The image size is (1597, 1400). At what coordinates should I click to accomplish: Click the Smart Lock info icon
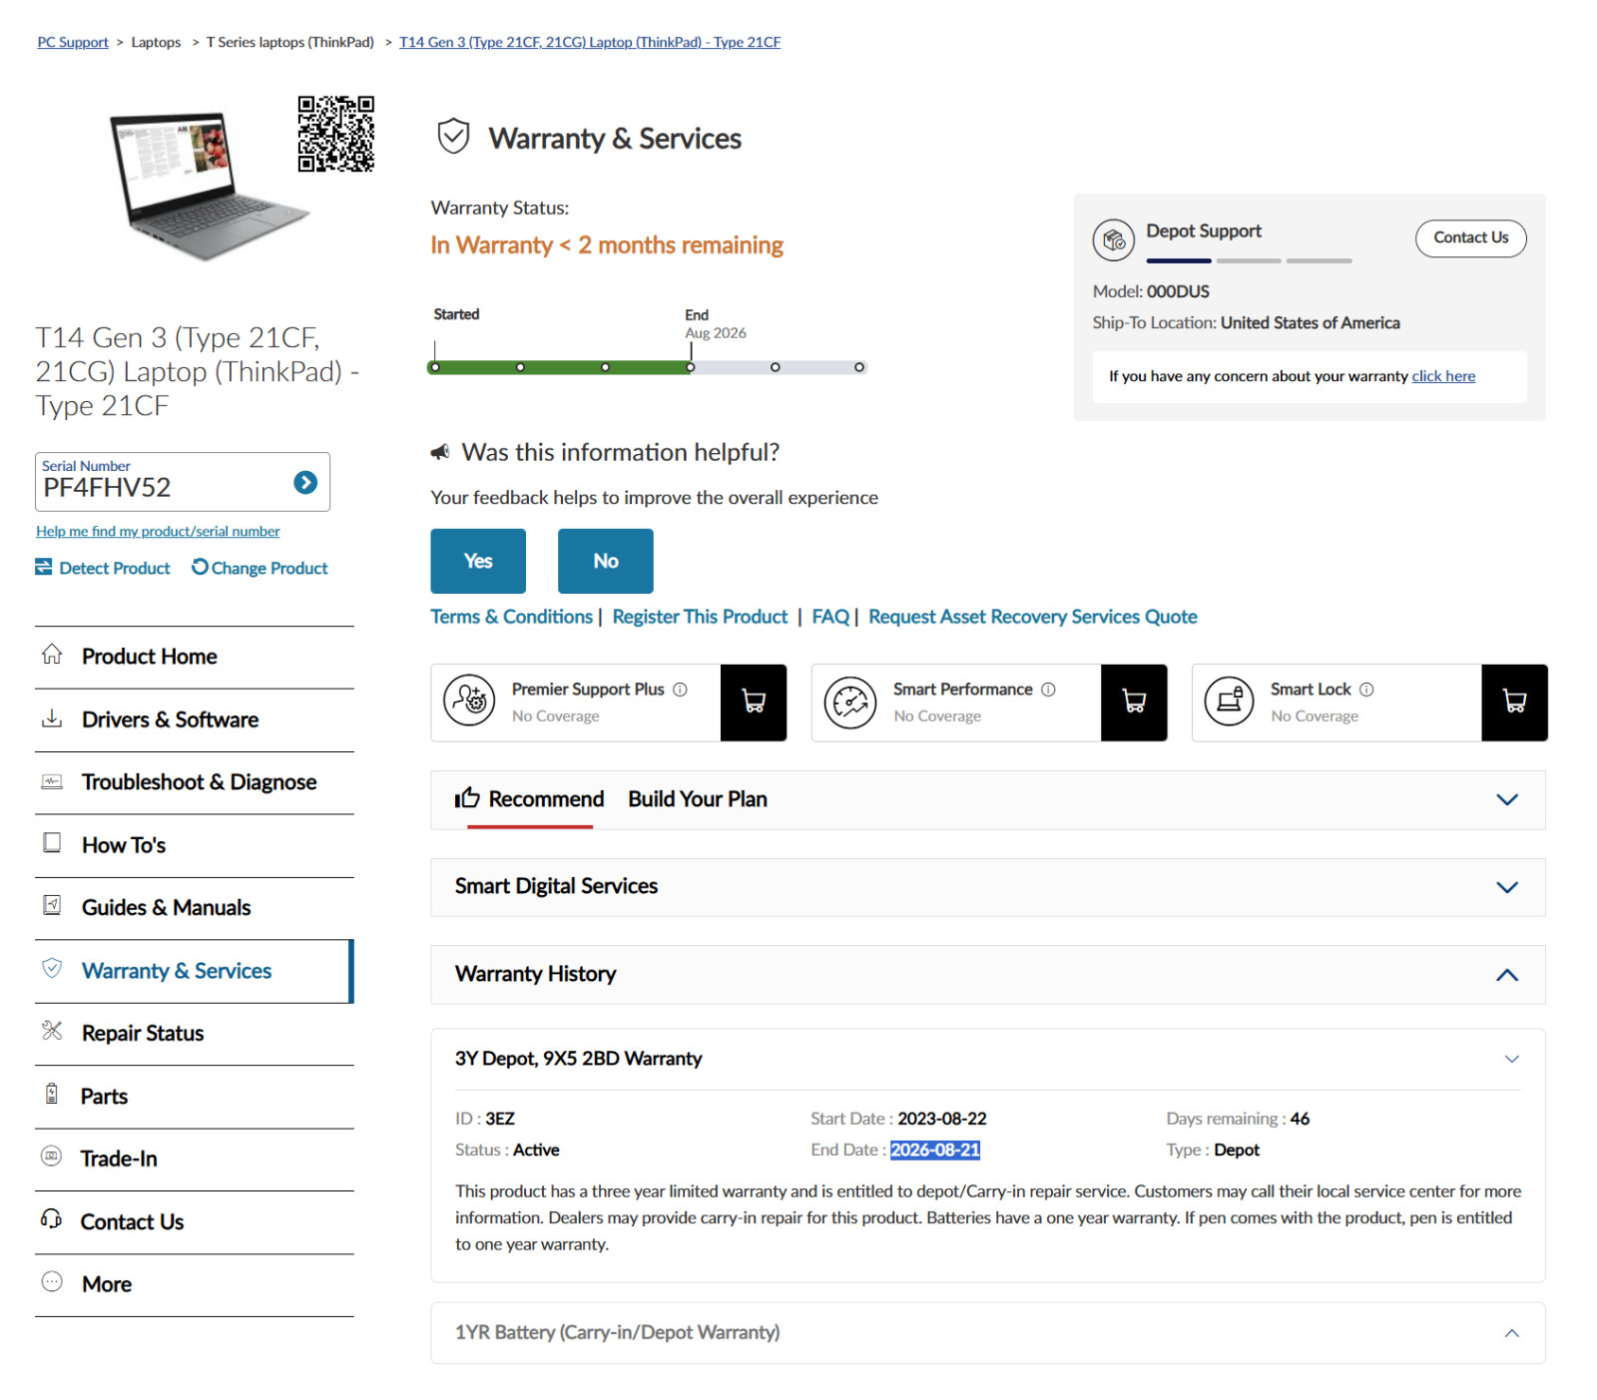(x=1366, y=690)
